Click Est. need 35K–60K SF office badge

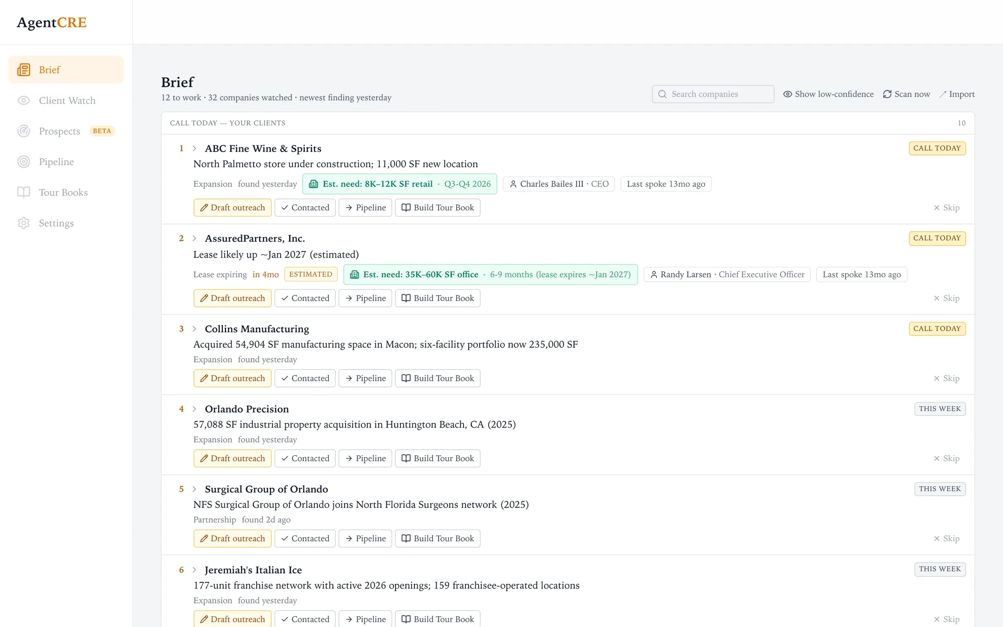(x=491, y=275)
